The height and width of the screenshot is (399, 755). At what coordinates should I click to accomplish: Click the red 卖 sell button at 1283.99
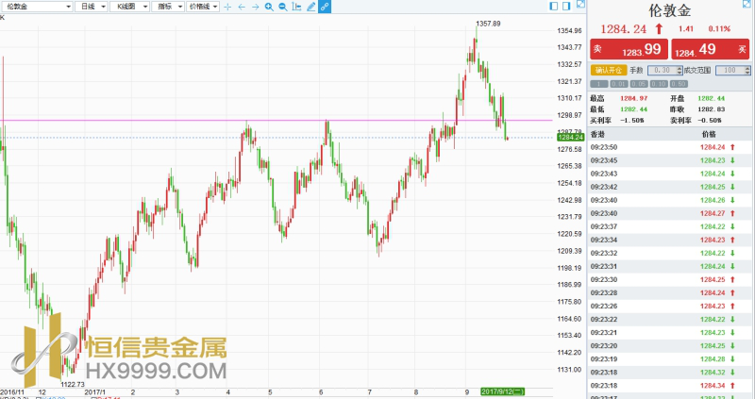click(x=628, y=49)
